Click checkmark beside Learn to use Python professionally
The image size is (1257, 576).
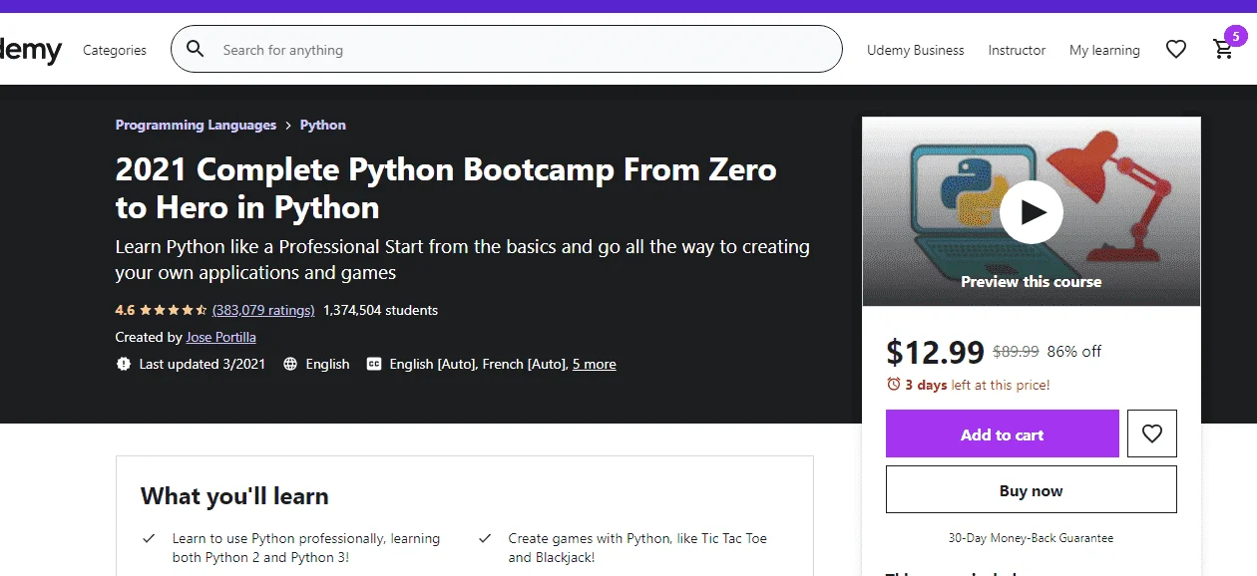coord(149,538)
